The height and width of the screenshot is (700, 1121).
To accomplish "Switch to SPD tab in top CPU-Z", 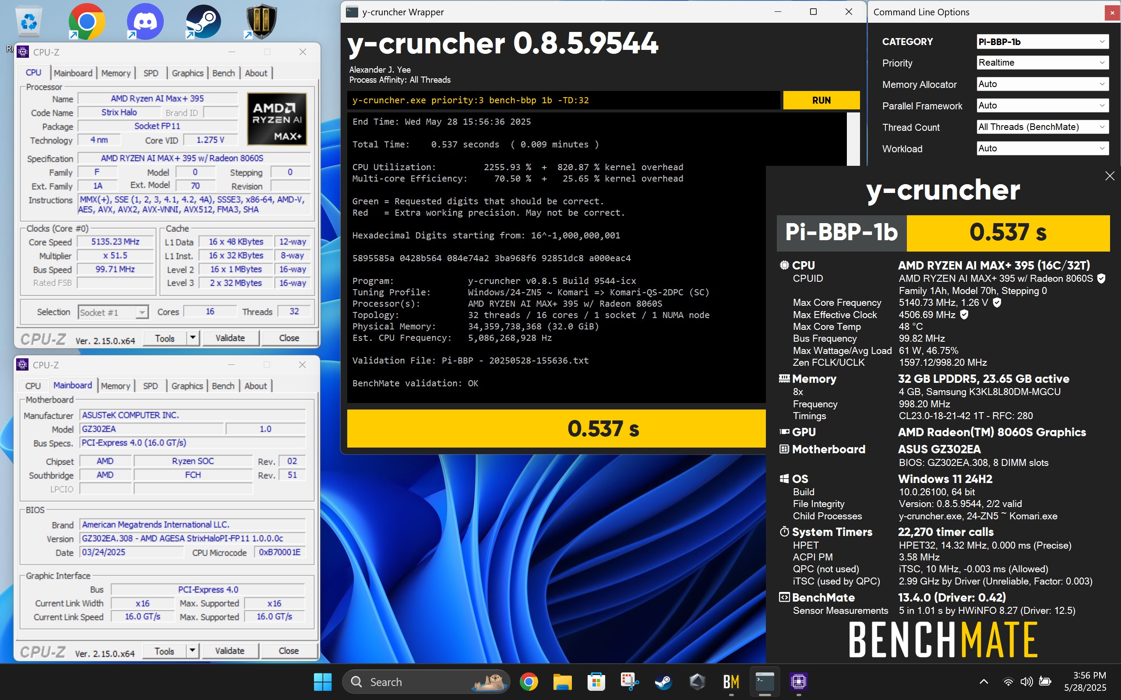I will [x=151, y=73].
